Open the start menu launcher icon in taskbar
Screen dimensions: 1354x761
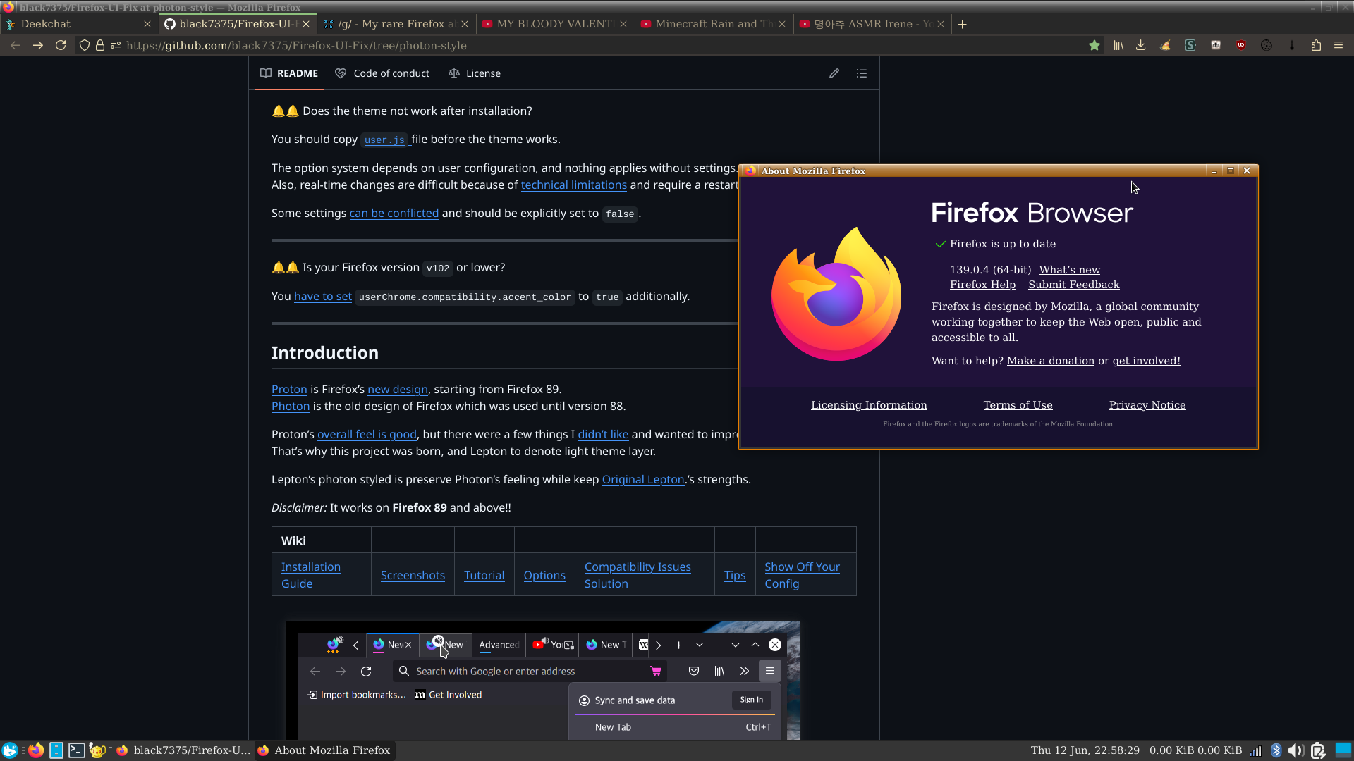[10, 750]
